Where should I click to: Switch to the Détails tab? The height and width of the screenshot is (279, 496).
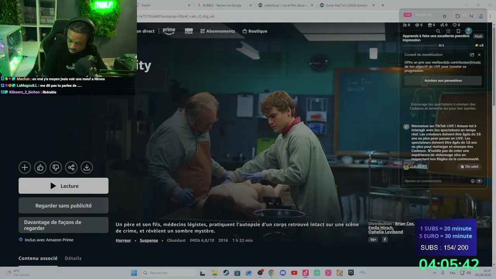pyautogui.click(x=73, y=258)
